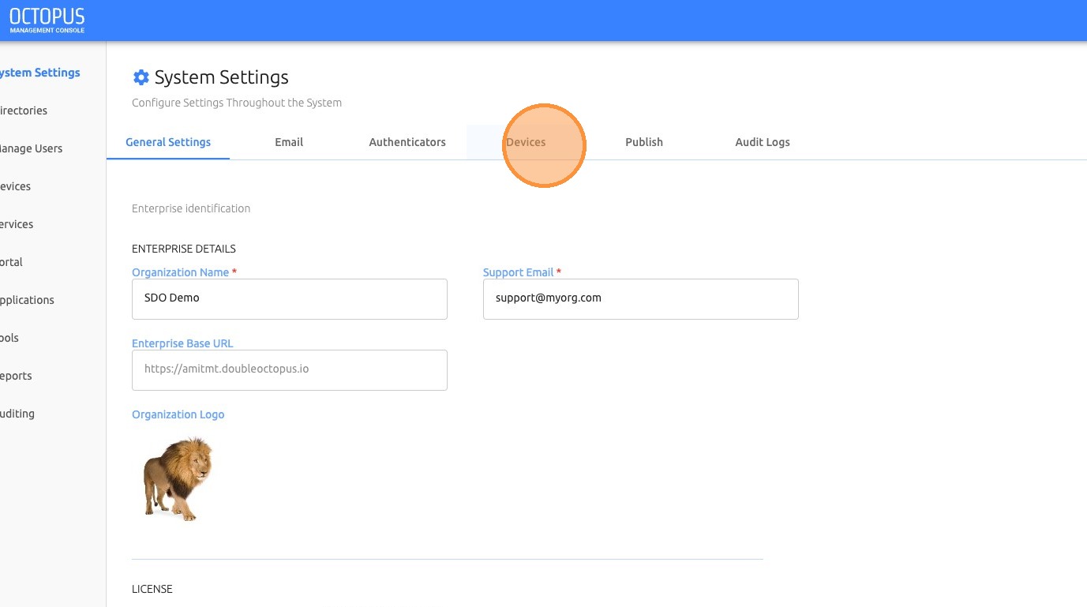The height and width of the screenshot is (607, 1087).
Task: Click the Octopus Management Console logo
Action: tap(47, 21)
